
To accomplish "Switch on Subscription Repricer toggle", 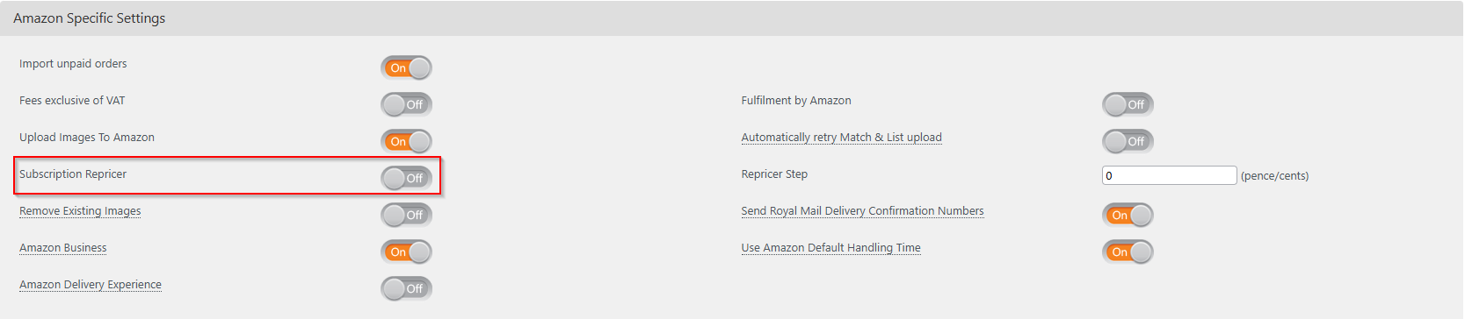I will coord(406,178).
